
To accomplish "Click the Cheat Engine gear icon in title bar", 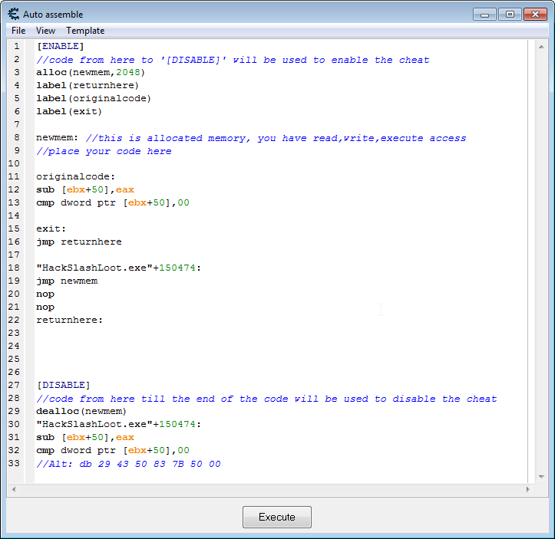I will coord(14,14).
